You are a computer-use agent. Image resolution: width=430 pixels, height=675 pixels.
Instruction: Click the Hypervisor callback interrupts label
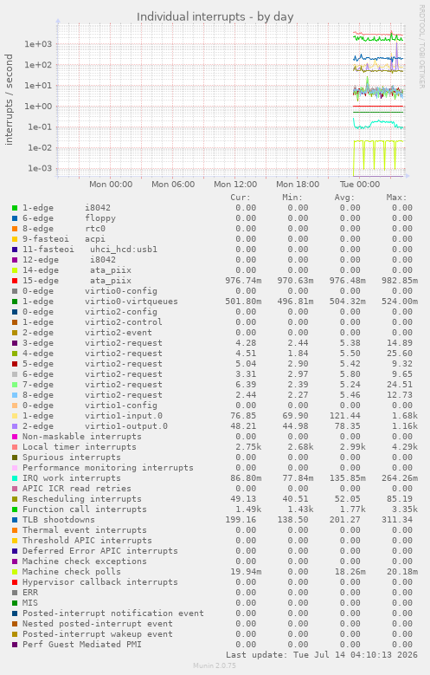[x=100, y=582]
